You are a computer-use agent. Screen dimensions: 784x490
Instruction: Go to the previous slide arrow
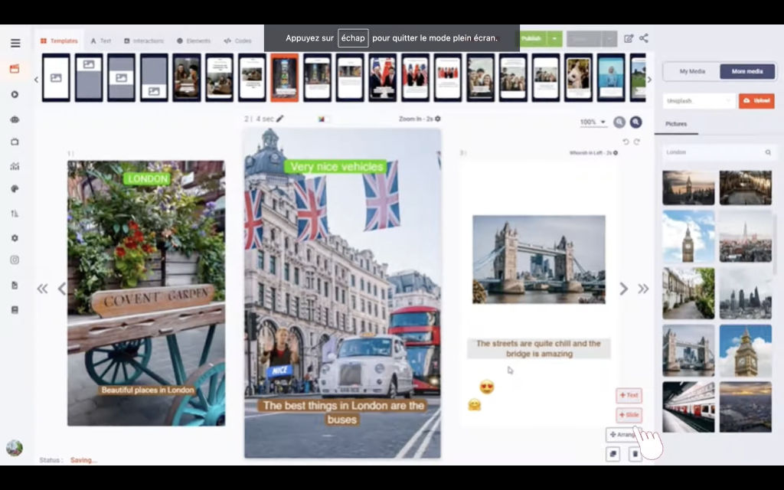62,289
